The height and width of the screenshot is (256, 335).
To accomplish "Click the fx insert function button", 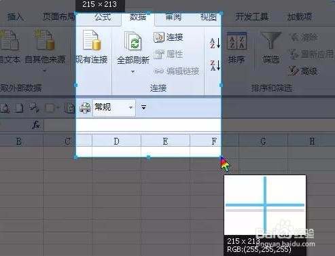I will (x=36, y=125).
